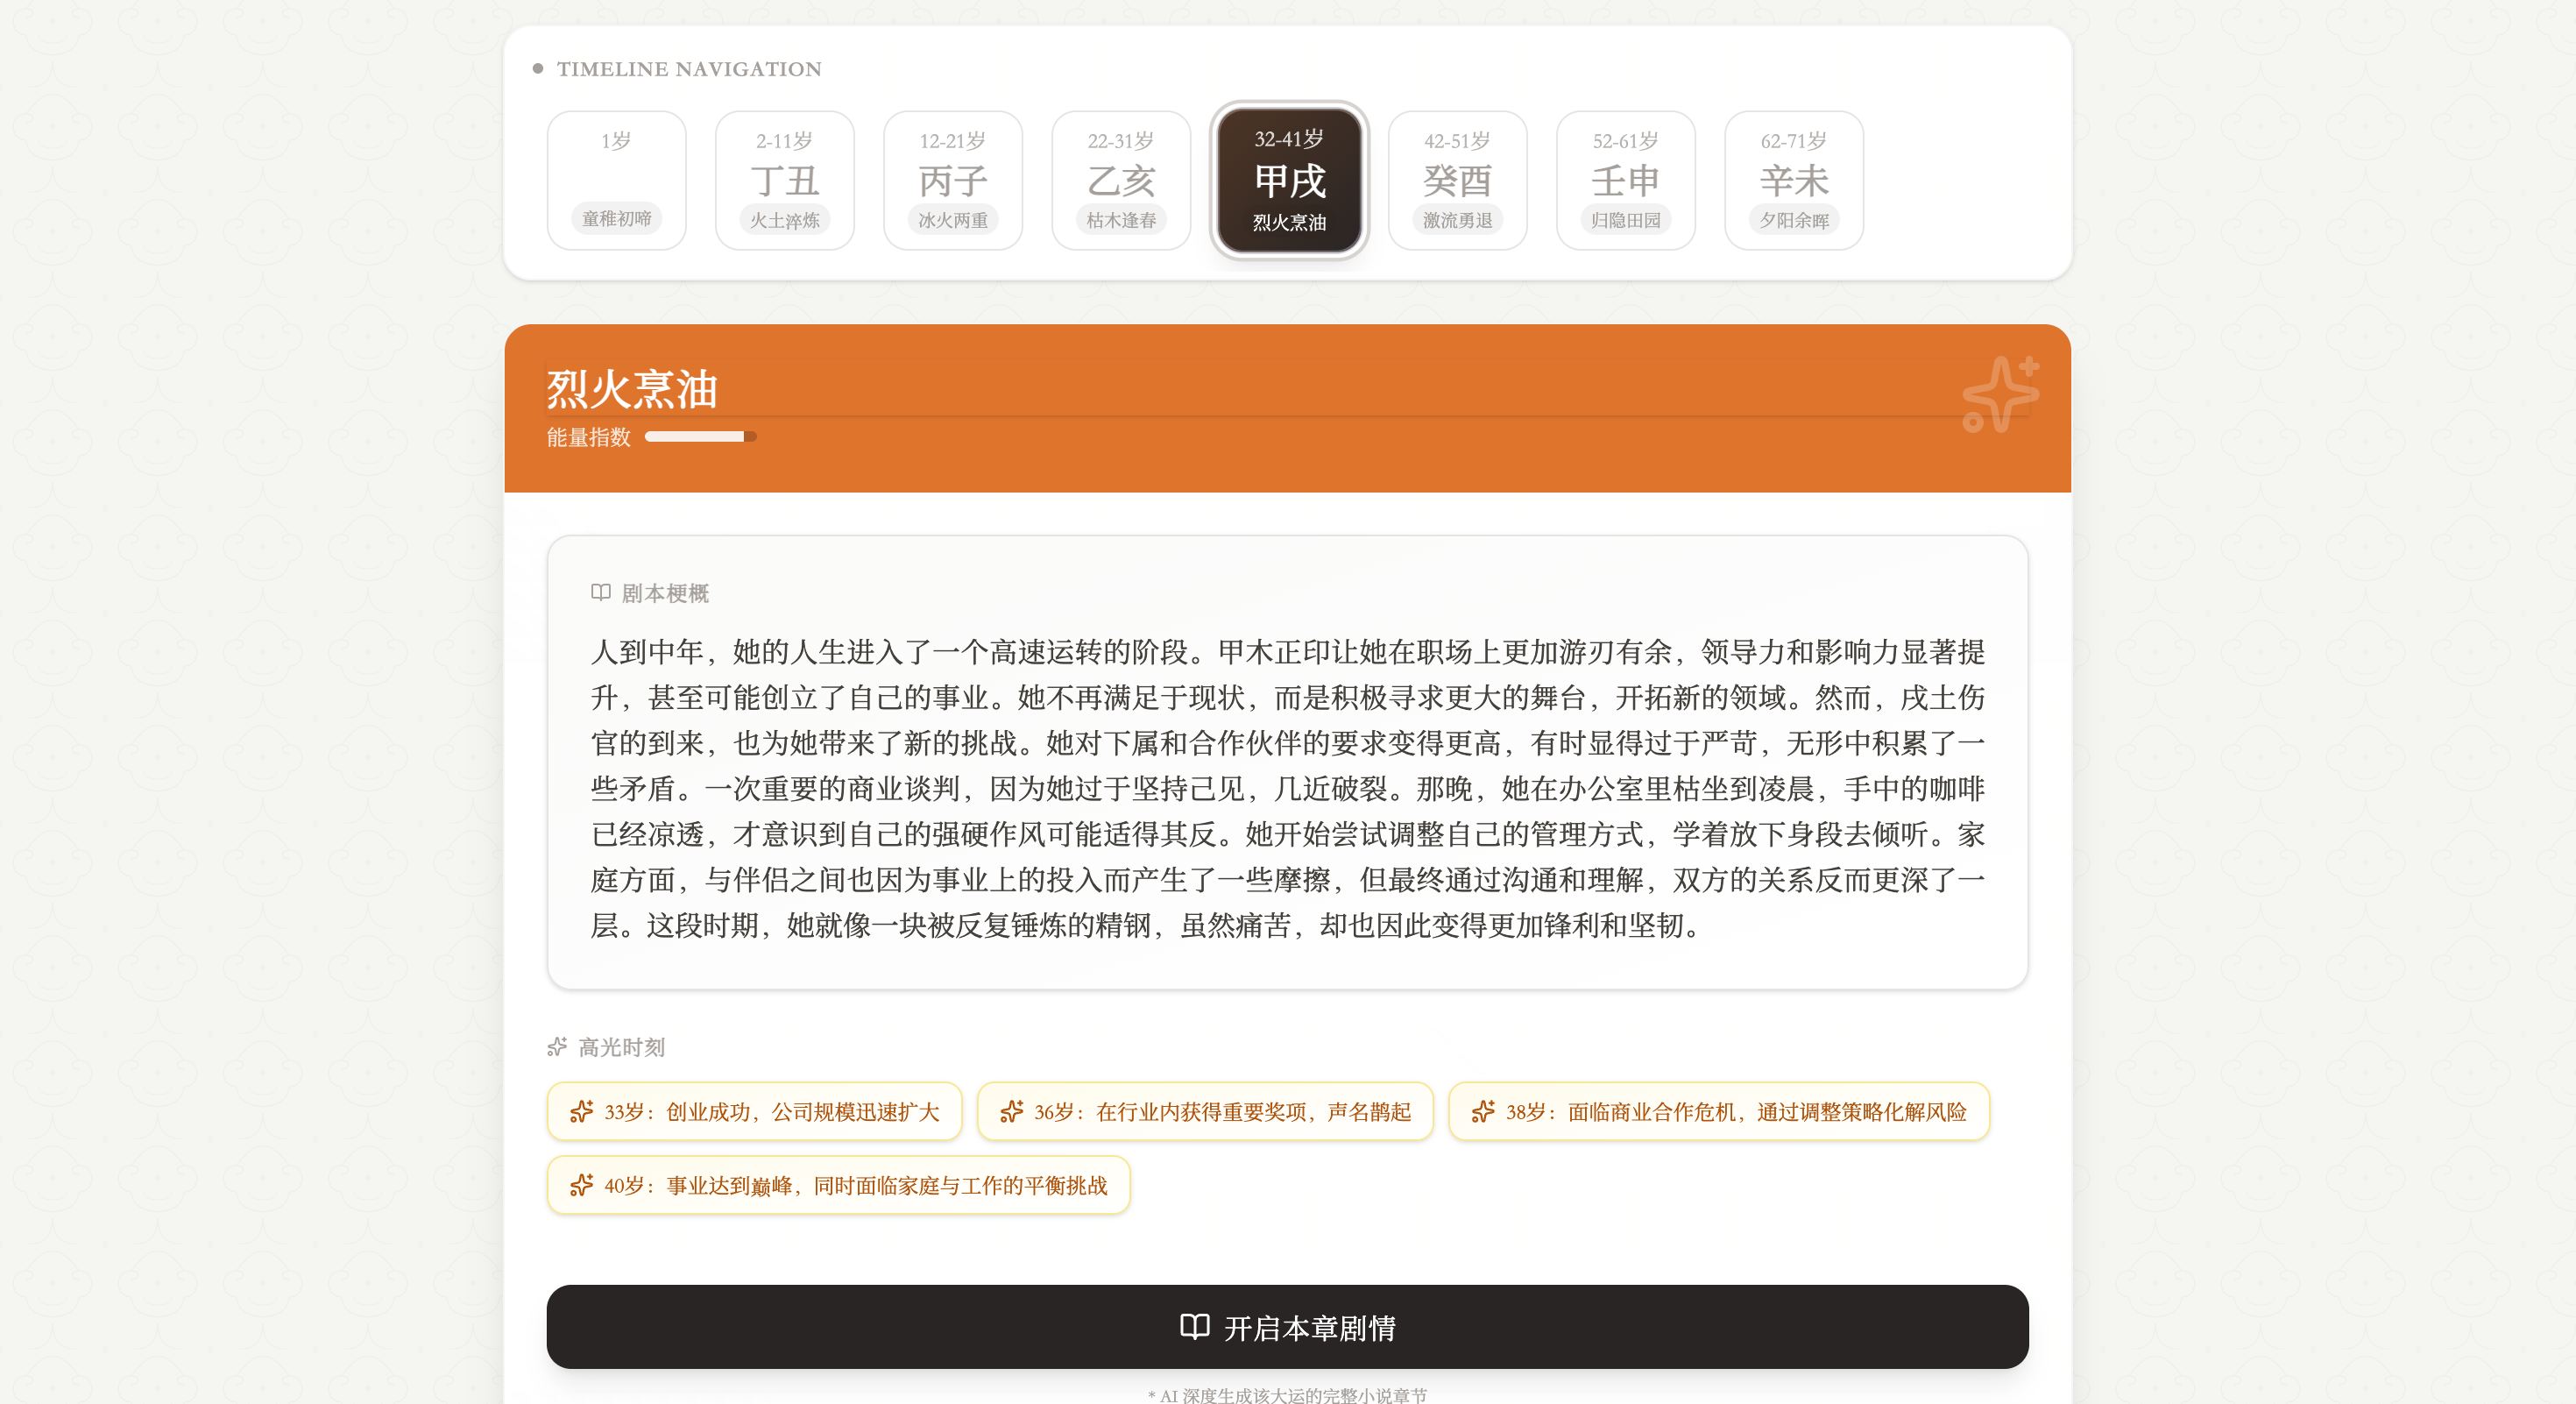Image resolution: width=2576 pixels, height=1404 pixels.
Task: Click the 枯木逢春 tag label
Action: [1121, 220]
